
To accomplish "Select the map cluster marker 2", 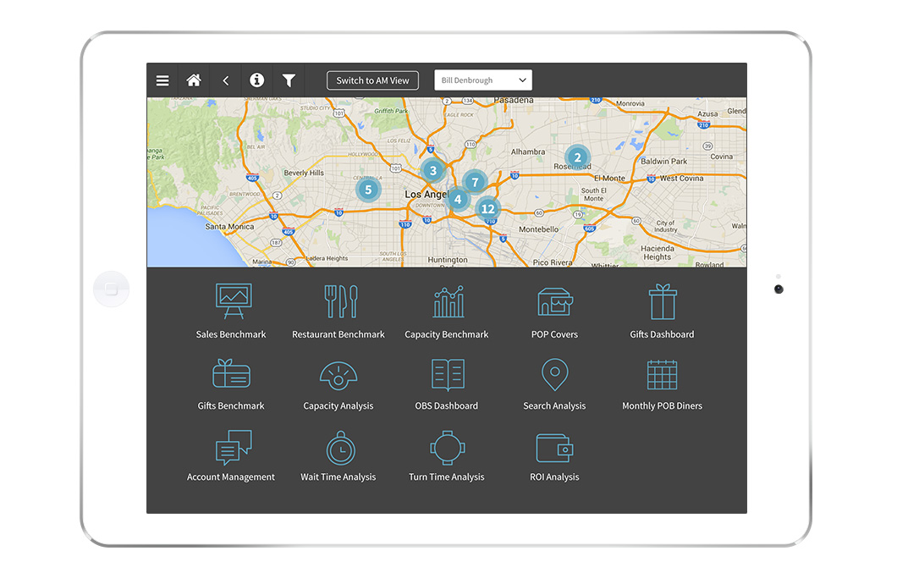I will pyautogui.click(x=577, y=157).
